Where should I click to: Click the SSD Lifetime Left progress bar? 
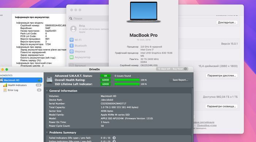pyautogui.click(x=127, y=84)
